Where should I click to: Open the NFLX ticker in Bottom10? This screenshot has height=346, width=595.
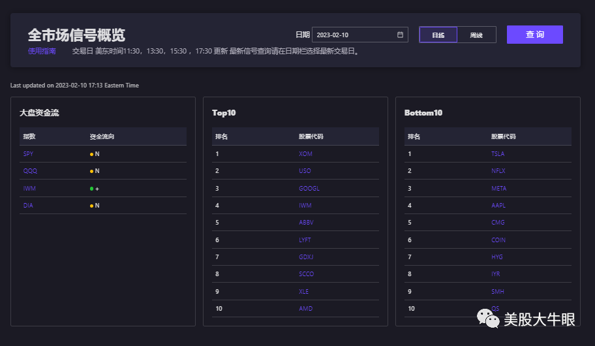(498, 171)
